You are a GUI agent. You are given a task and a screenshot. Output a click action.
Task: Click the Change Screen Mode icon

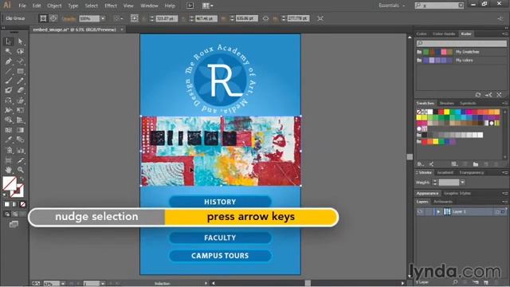[14, 224]
